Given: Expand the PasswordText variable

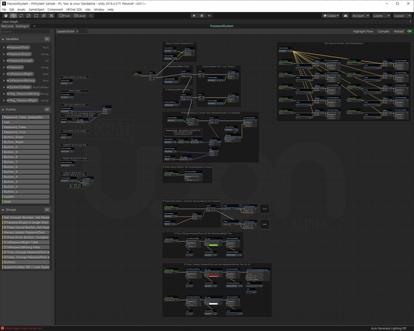Looking at the screenshot, I should click(x=4, y=47).
